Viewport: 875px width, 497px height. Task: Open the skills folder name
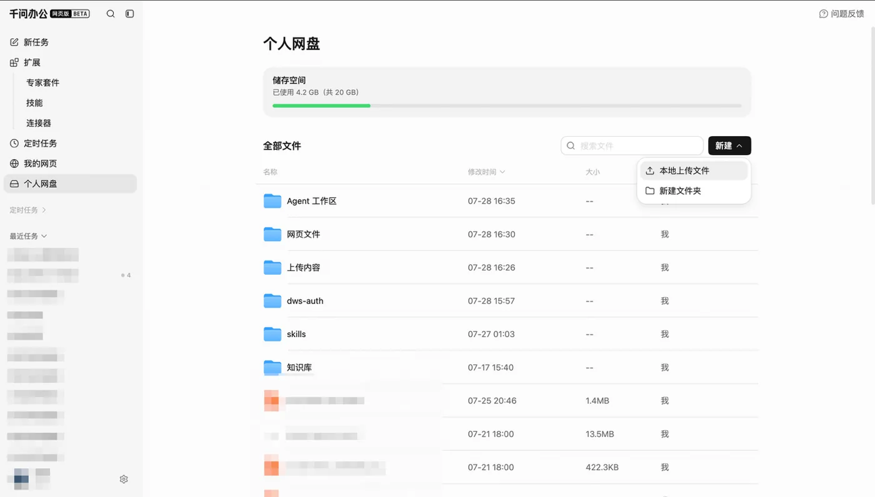point(296,334)
